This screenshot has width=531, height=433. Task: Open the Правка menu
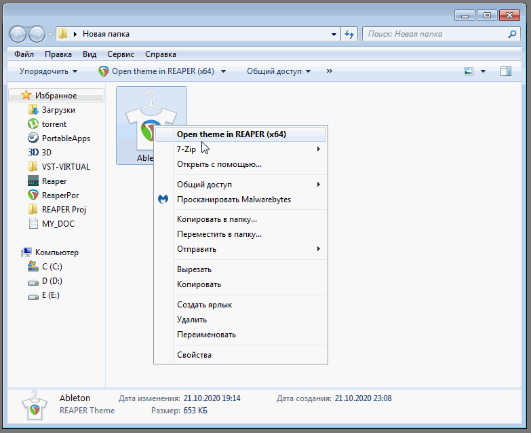click(58, 54)
